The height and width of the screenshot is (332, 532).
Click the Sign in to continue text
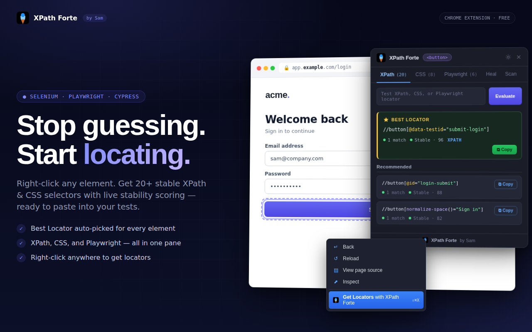(x=290, y=131)
